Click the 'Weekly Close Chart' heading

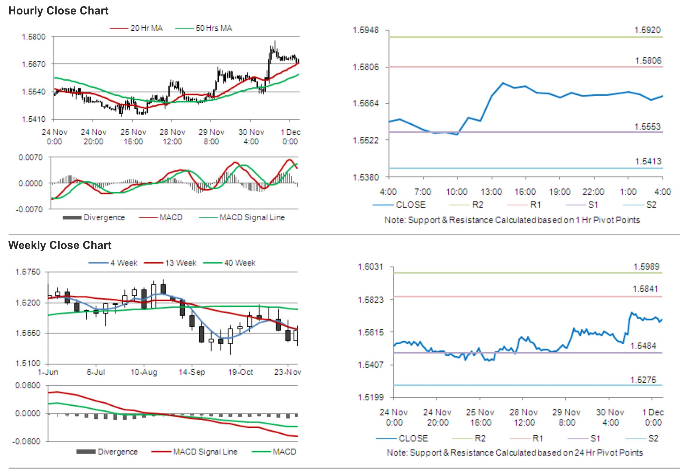pyautogui.click(x=60, y=245)
